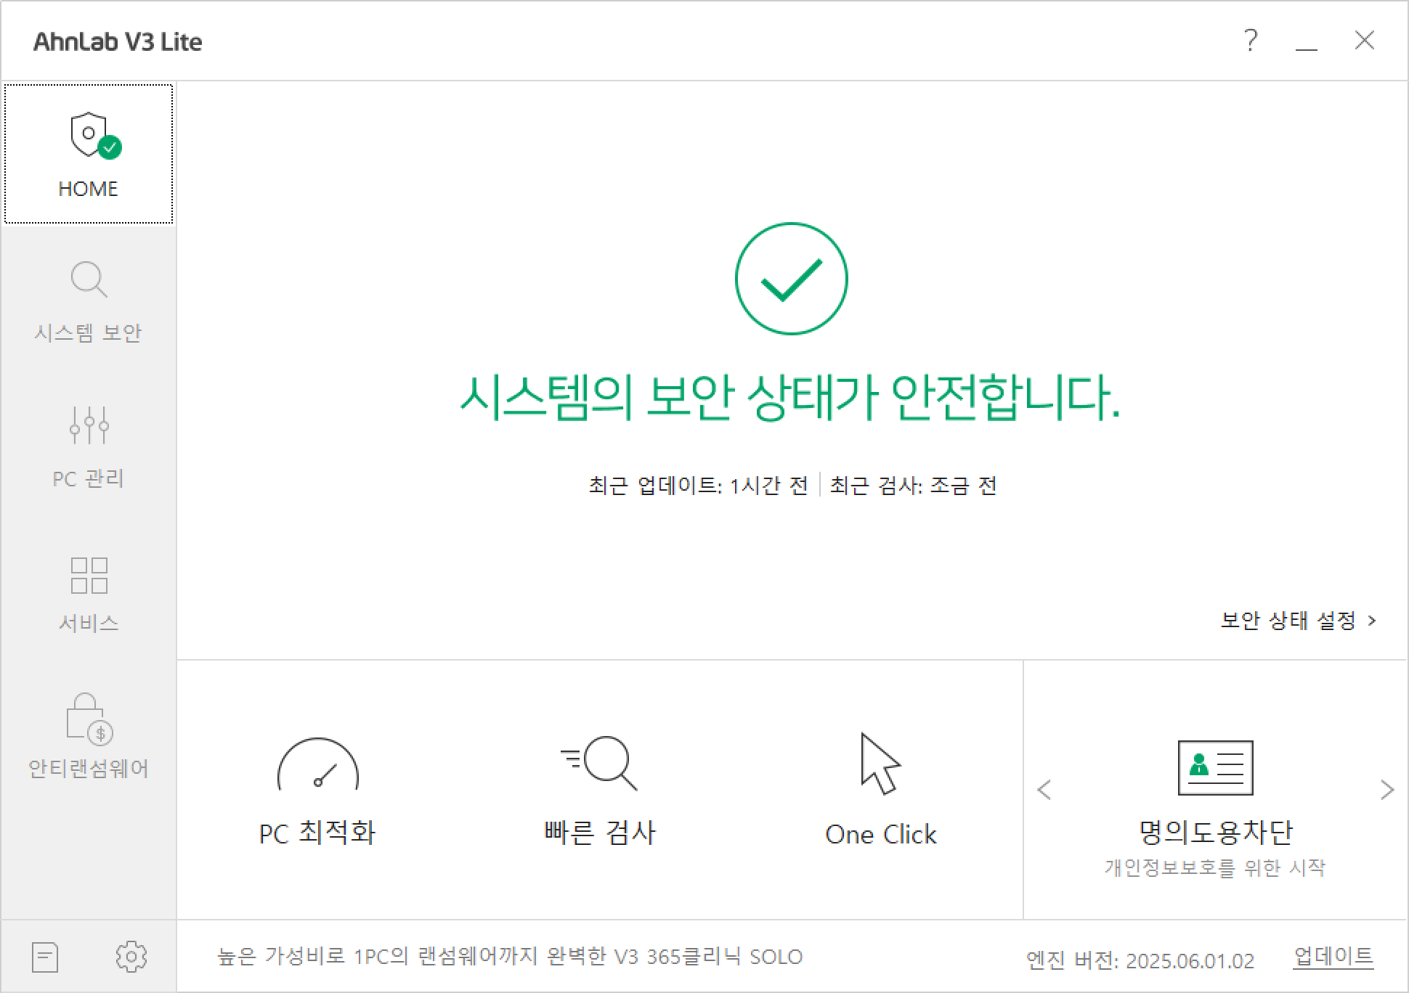Run the One Click cursor icon
The image size is (1409, 993).
[880, 763]
